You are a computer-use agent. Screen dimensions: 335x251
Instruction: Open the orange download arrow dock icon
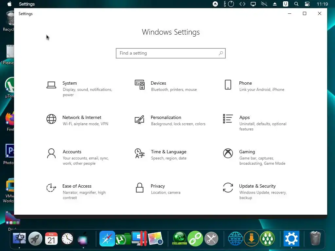click(252, 239)
